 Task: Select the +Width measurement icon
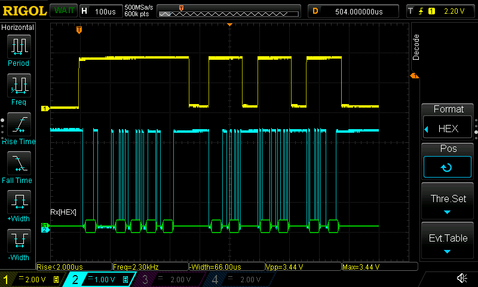(x=19, y=202)
